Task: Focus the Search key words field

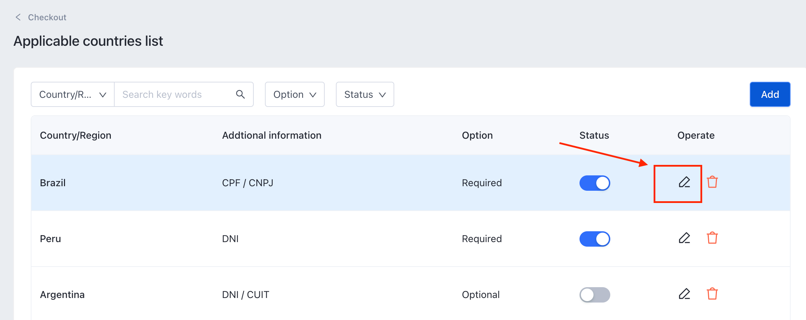Action: tap(175, 94)
